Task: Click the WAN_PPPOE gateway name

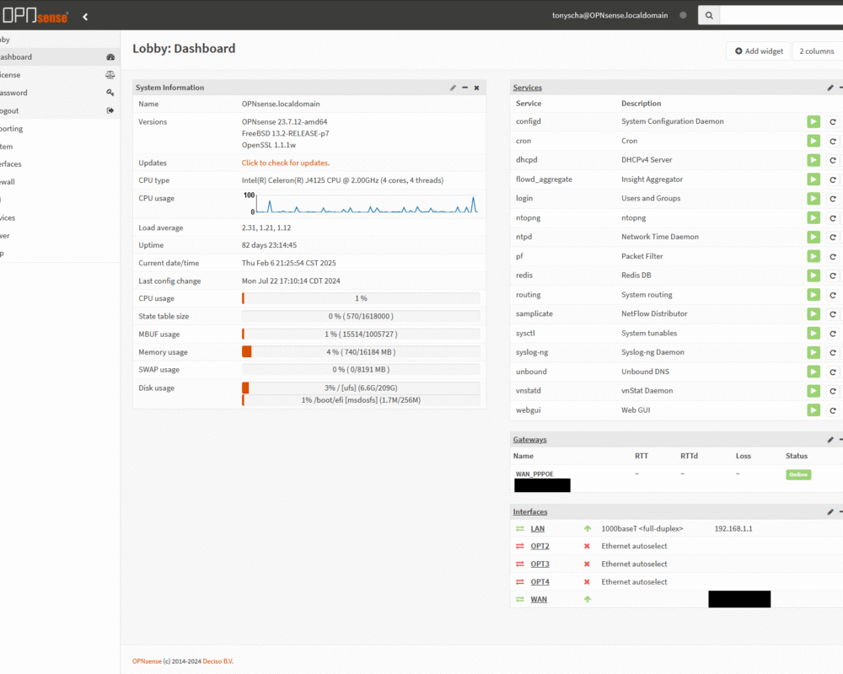Action: [534, 474]
